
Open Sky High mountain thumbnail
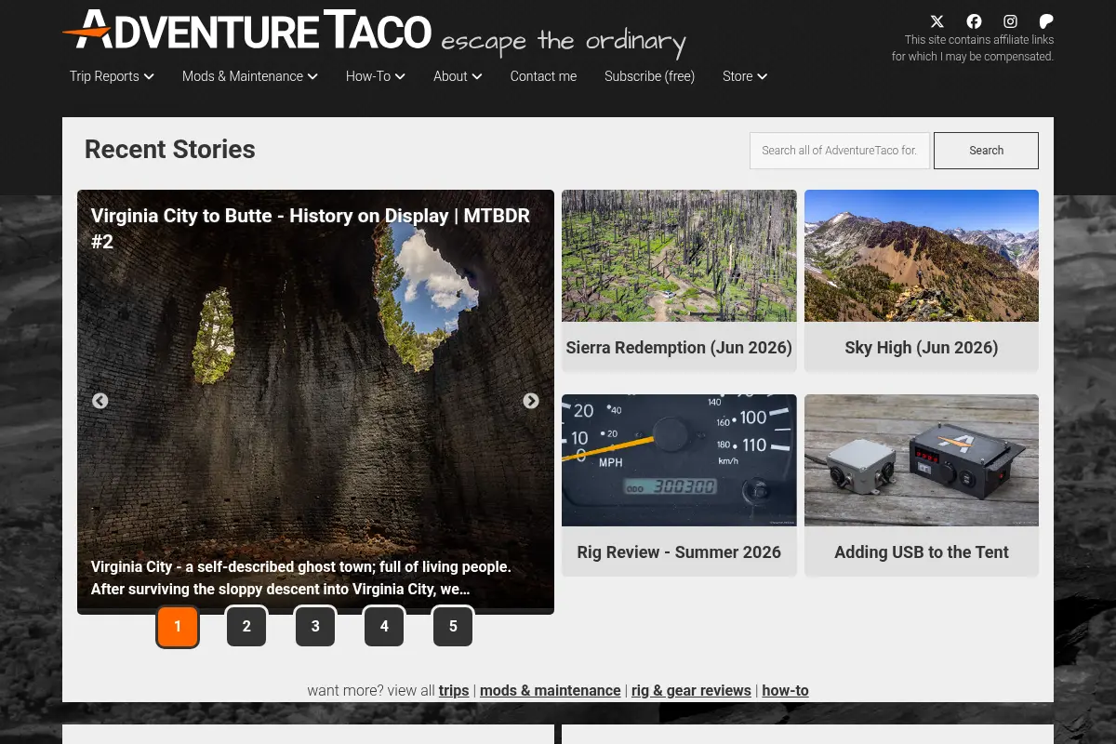[x=922, y=256]
